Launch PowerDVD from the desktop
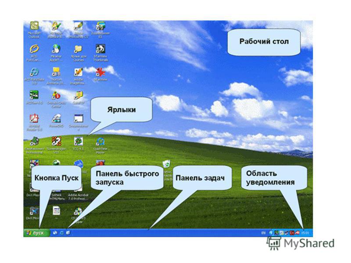 [56, 118]
